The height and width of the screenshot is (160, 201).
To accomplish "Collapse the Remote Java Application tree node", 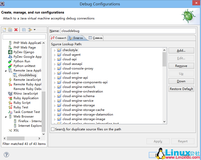I will [6, 71].
